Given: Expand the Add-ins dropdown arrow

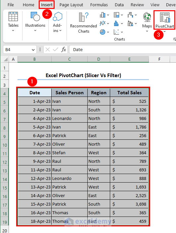Looking at the screenshot, I should 61,31.
